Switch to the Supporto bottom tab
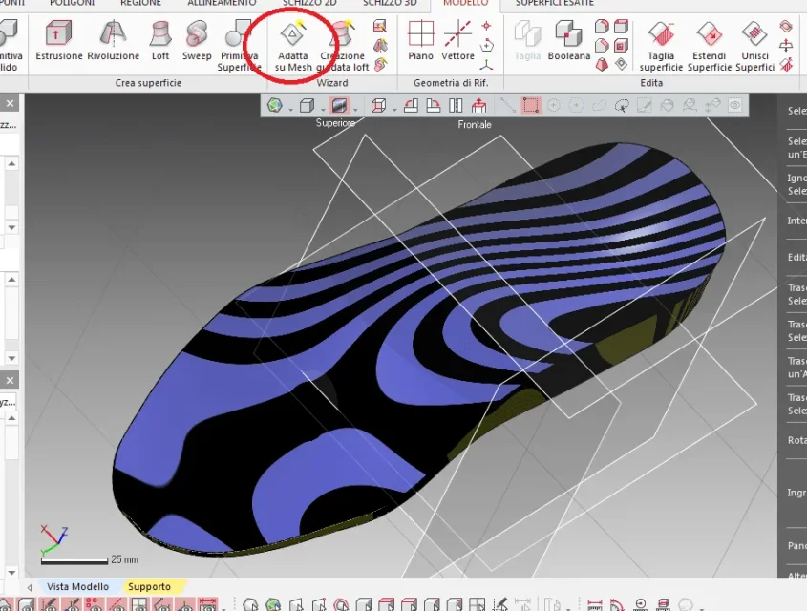Screen dimensions: 807x611 pos(149,586)
